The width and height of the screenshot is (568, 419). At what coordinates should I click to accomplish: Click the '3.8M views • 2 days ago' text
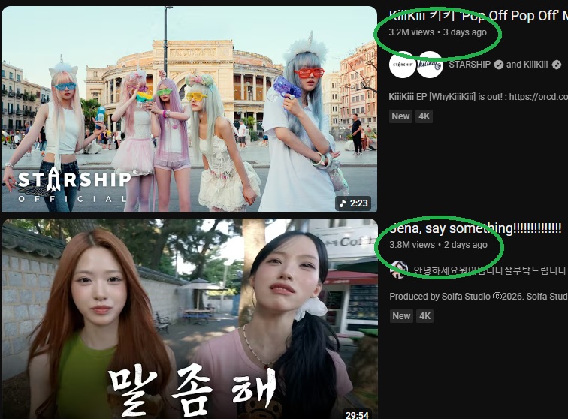pyautogui.click(x=438, y=245)
